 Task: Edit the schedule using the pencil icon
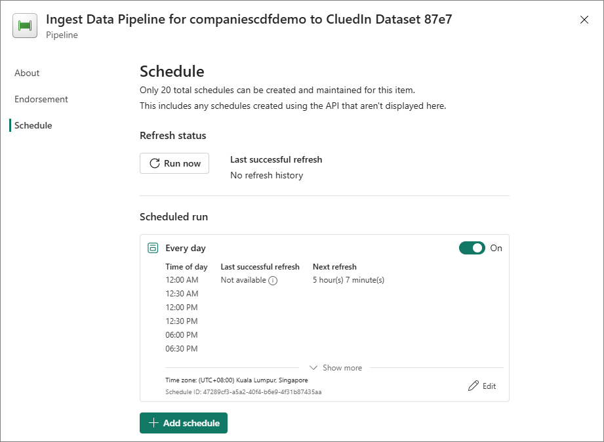(x=482, y=386)
